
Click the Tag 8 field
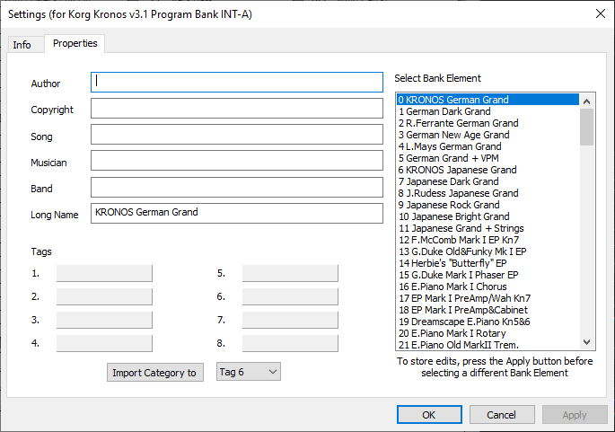pyautogui.click(x=290, y=343)
